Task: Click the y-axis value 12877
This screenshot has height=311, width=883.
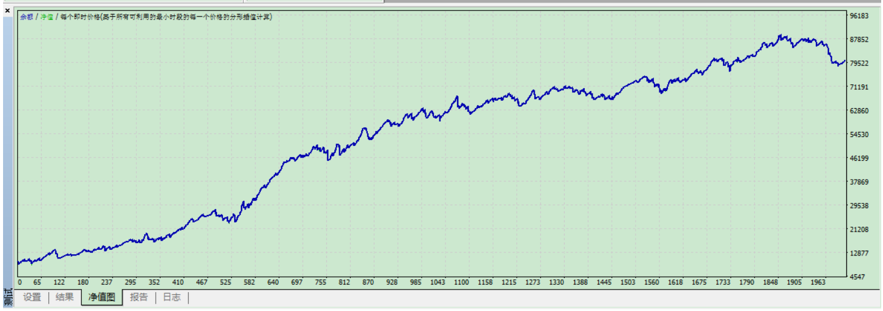Action: [859, 254]
